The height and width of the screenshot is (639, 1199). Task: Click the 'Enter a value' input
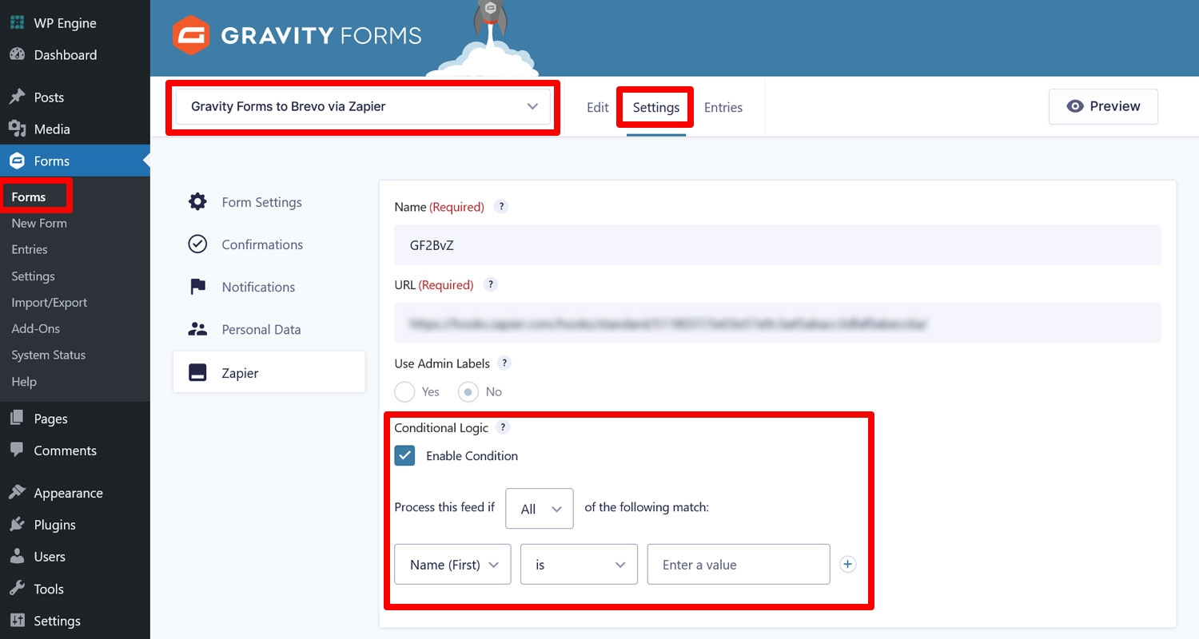pos(739,565)
